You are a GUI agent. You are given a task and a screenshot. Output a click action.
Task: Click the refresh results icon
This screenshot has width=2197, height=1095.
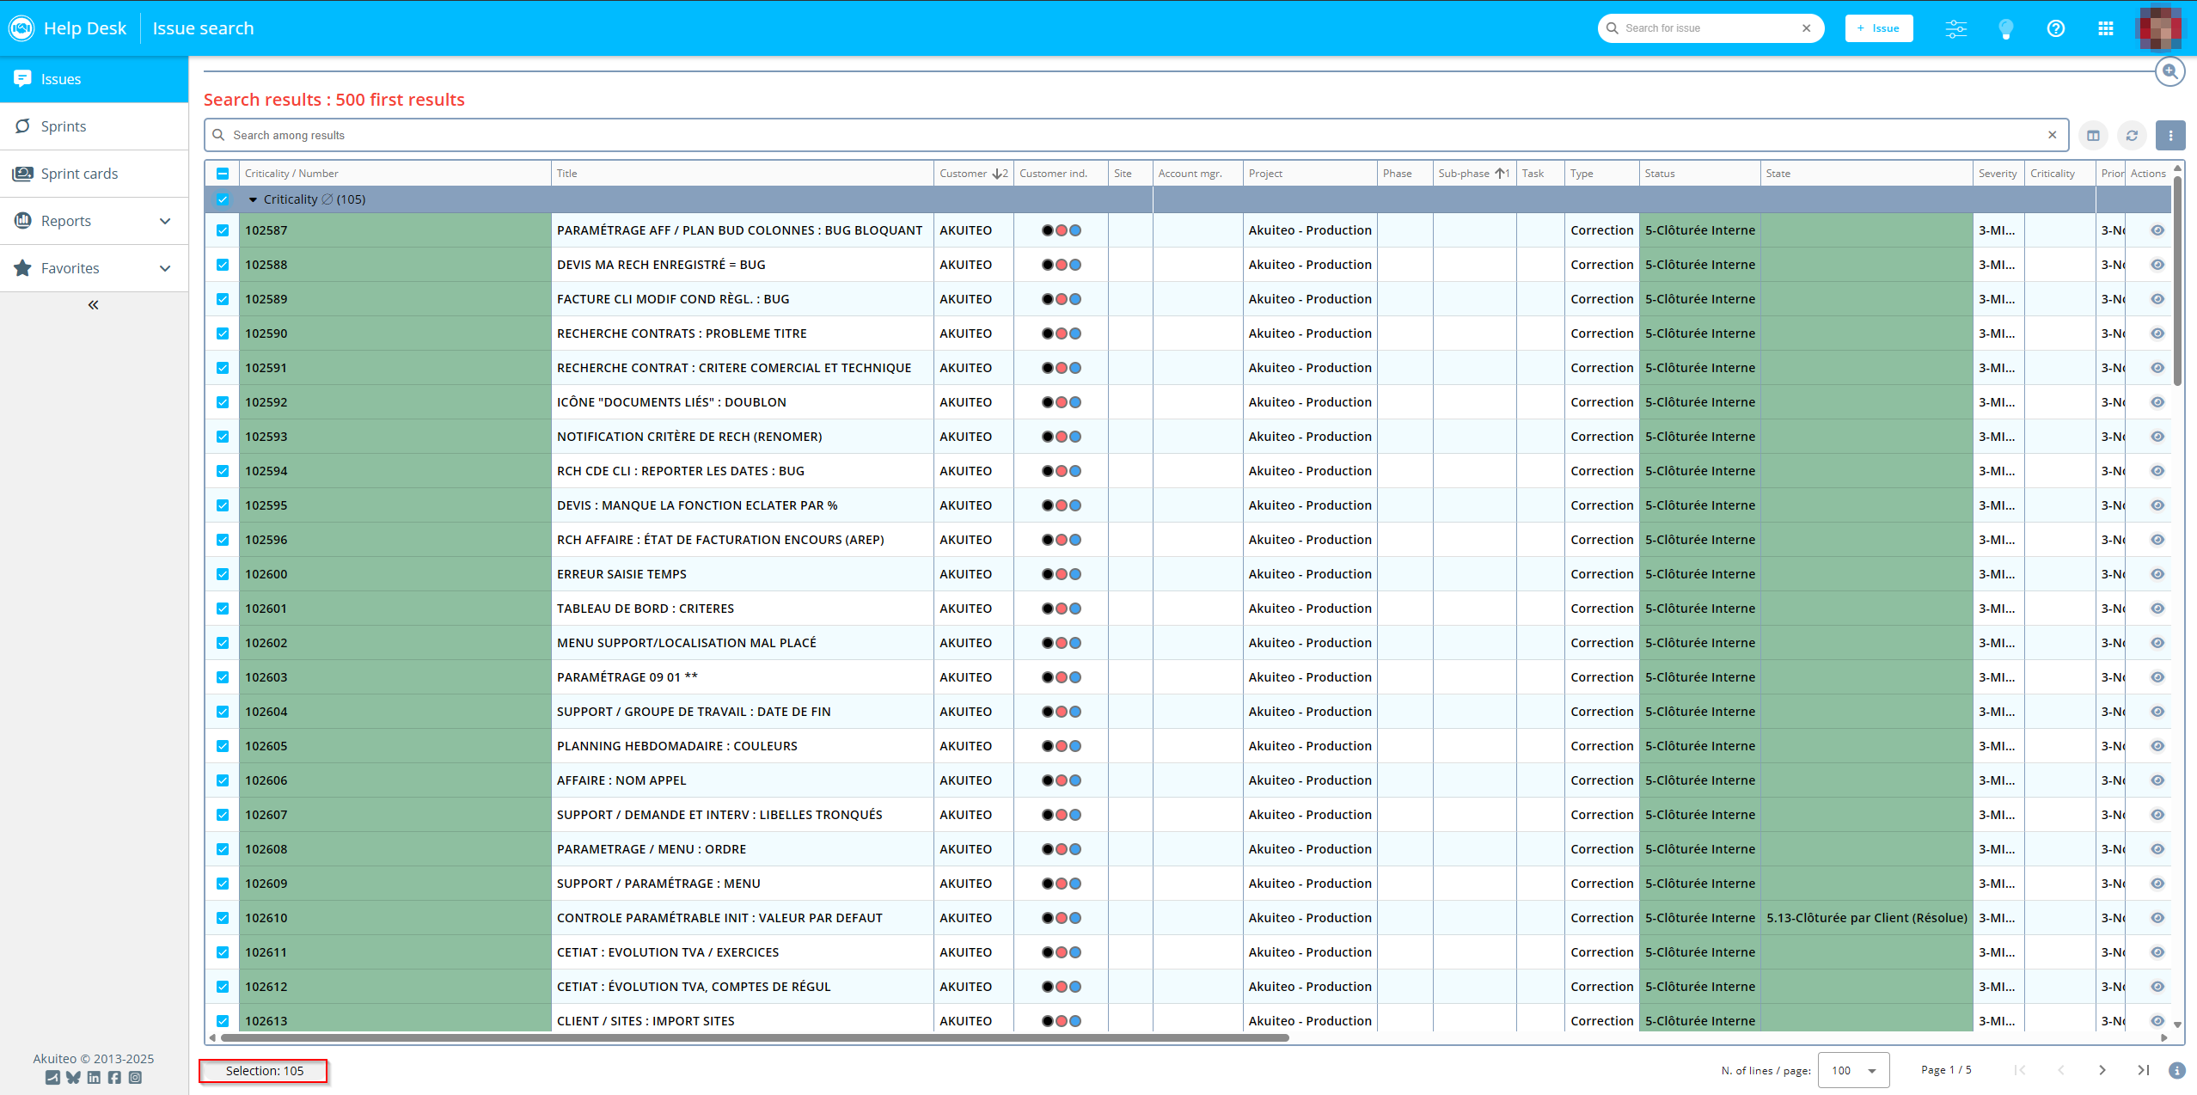(x=2132, y=135)
